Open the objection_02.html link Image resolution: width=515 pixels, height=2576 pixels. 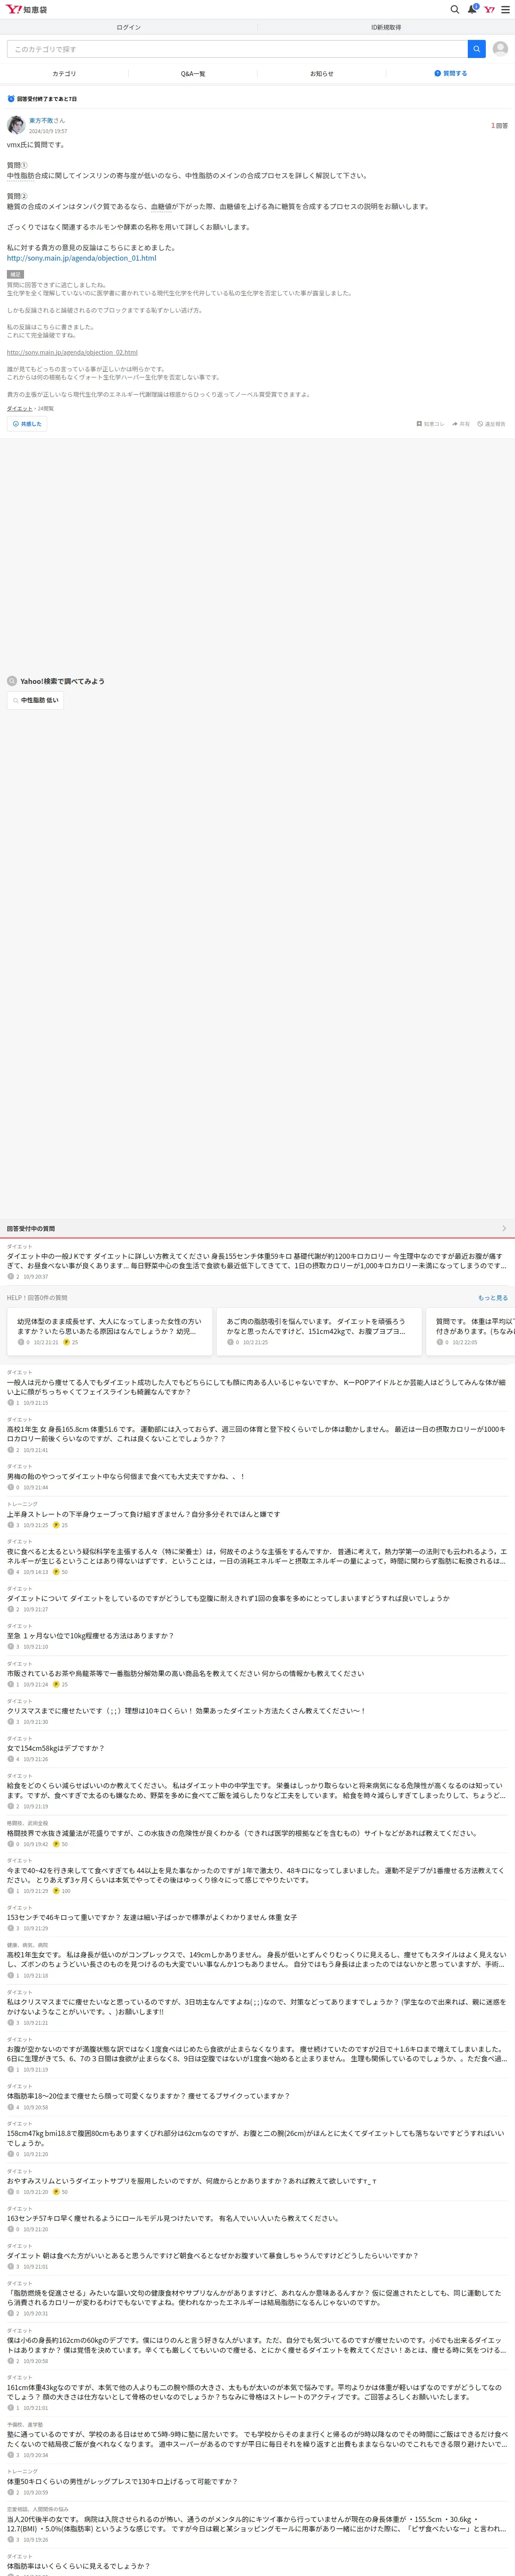click(72, 352)
